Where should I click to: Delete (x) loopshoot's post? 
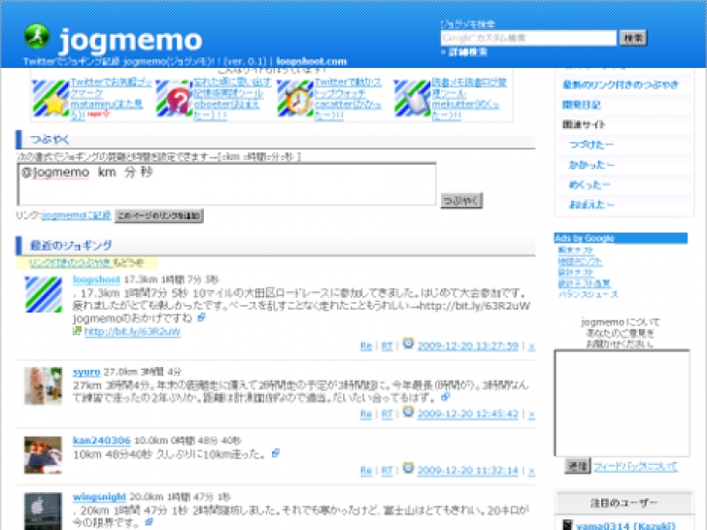531,347
